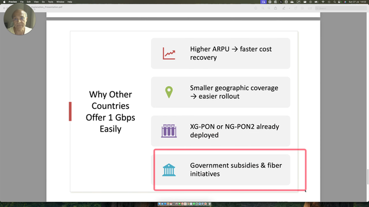Click the Rotate icon in toolbar
Viewport: 369px width, 207px height.
click(x=296, y=8)
